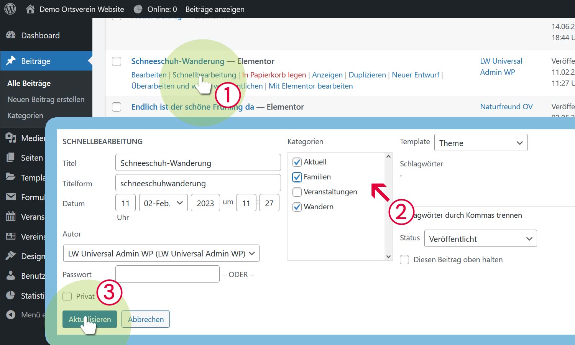Click Beiträge anzeigen in the admin bar
575x345 pixels.
pyautogui.click(x=215, y=9)
